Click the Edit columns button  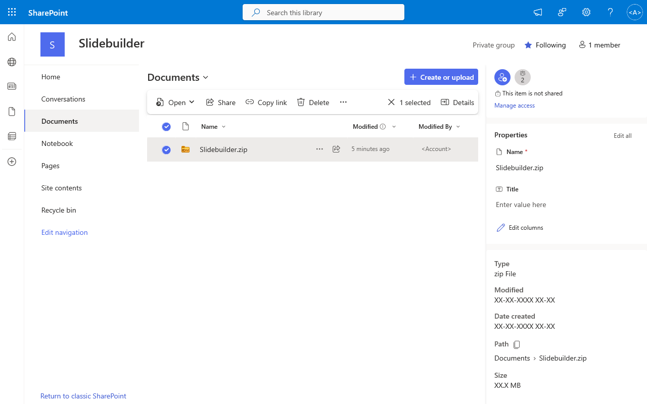(520, 228)
